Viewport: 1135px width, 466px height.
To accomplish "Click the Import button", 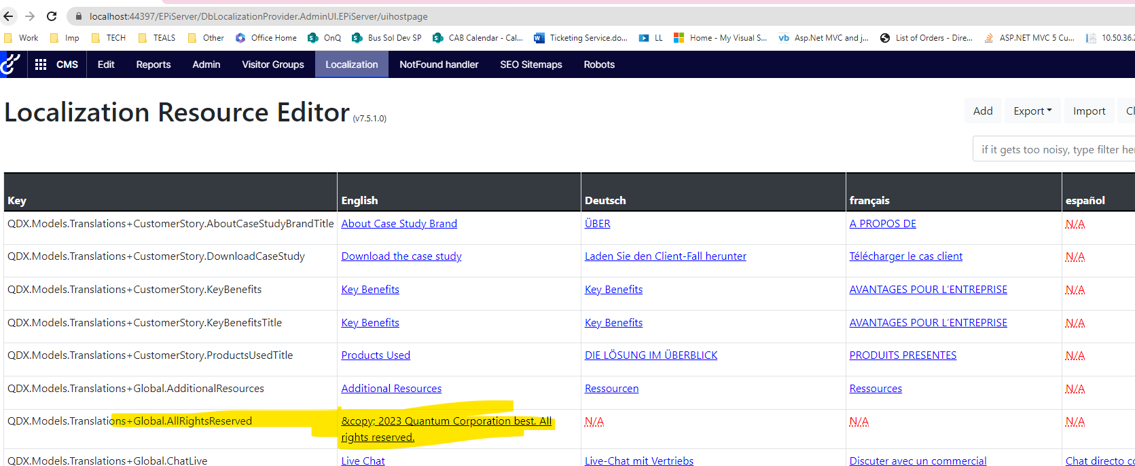I will coord(1089,111).
